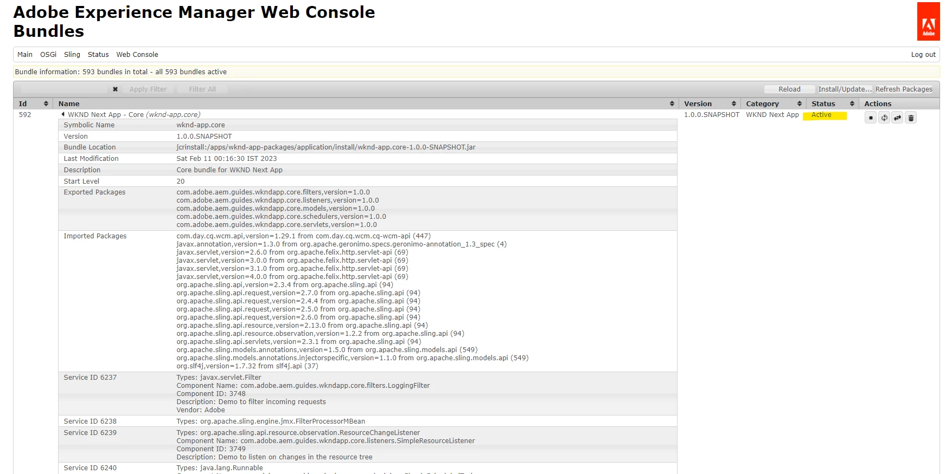This screenshot has height=474, width=952.
Task: Select imported injectorspecific version 1.1.0 line
Action: [x=353, y=358]
